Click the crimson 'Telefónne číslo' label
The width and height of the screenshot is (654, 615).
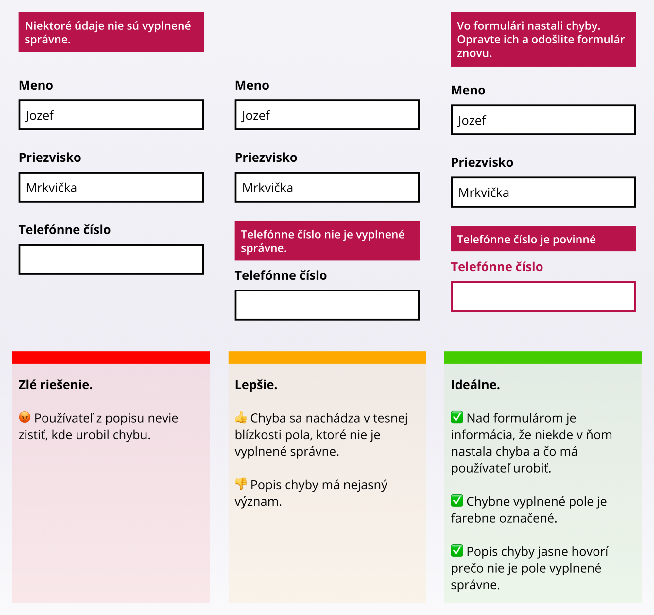[x=497, y=267]
